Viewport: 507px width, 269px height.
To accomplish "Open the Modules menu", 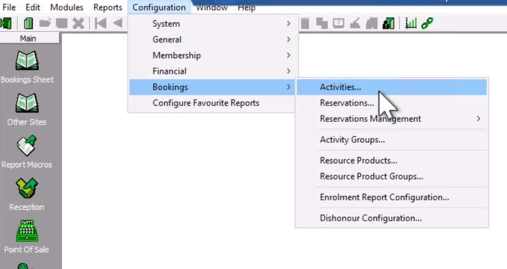I will point(67,7).
